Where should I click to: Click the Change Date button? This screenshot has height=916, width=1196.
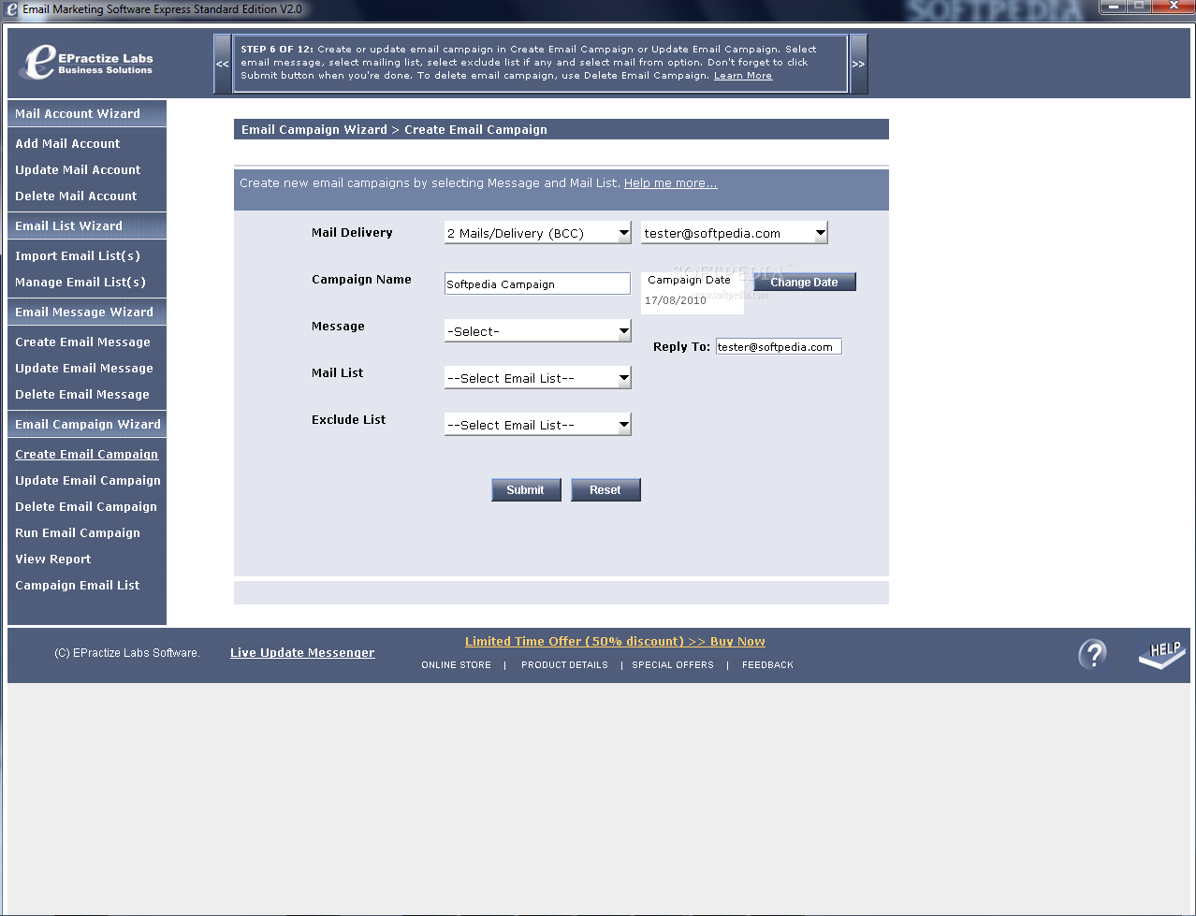(x=805, y=282)
